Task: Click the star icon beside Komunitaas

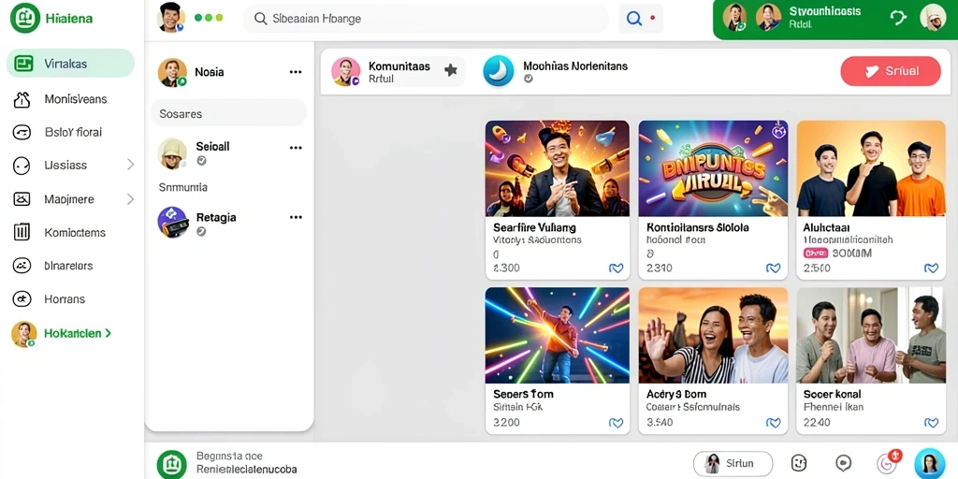Action: (x=451, y=70)
